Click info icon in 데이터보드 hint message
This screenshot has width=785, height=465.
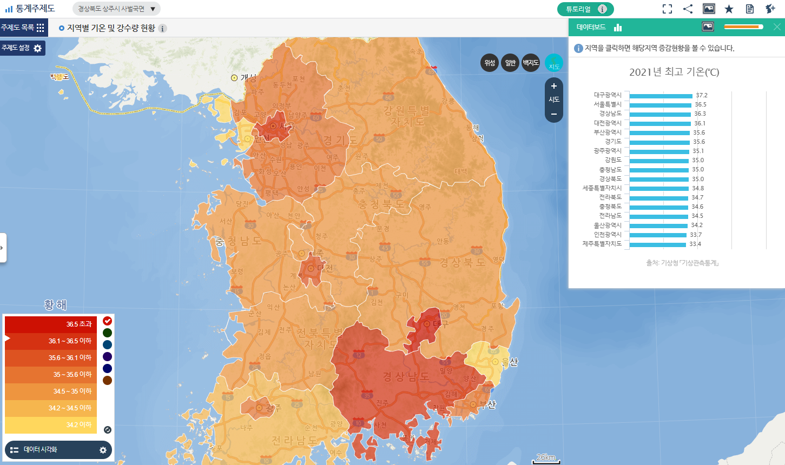[x=578, y=48]
